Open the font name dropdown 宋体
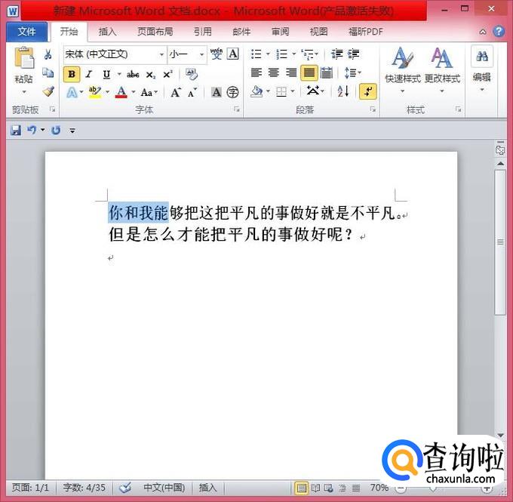The image size is (513, 502). [115, 54]
